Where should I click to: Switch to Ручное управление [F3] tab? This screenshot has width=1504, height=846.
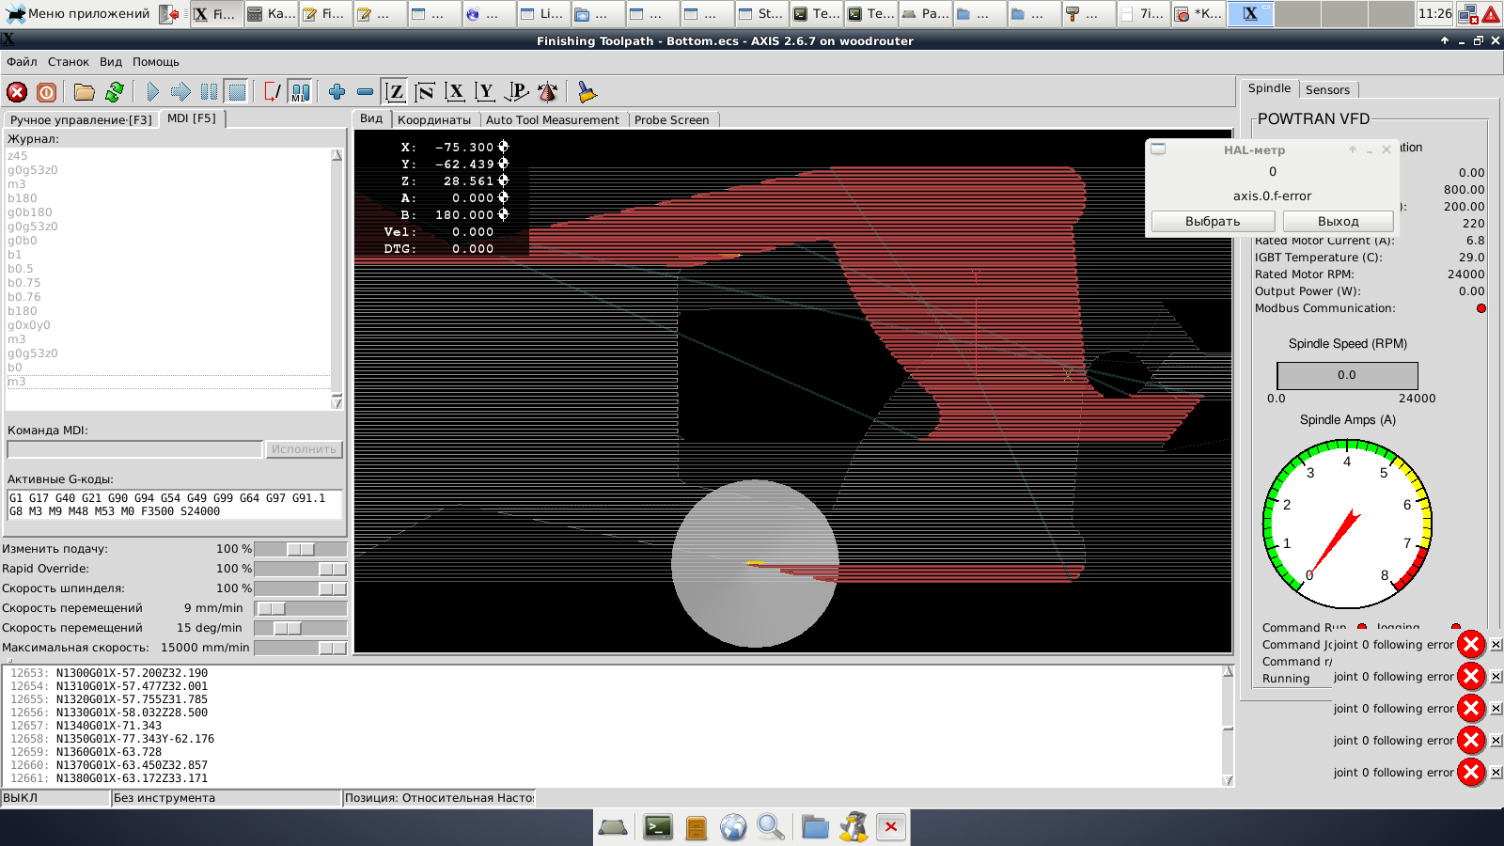click(81, 120)
